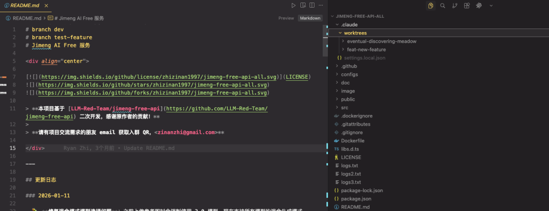Click the zinanzhi@gmail.com email link
The height and width of the screenshot is (211, 549).
coord(186,132)
